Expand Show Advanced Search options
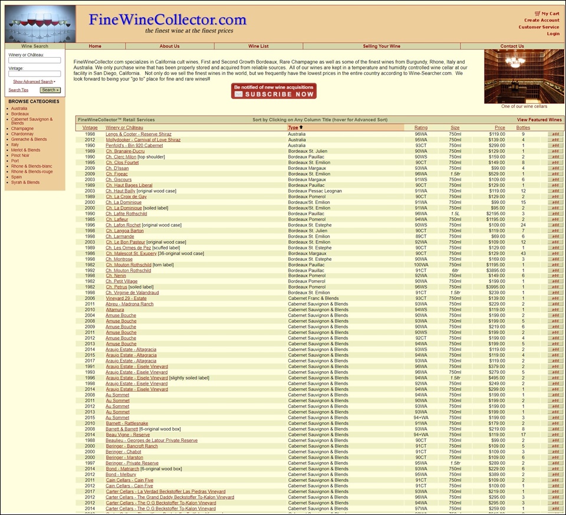This screenshot has height=515, width=566. click(33, 81)
